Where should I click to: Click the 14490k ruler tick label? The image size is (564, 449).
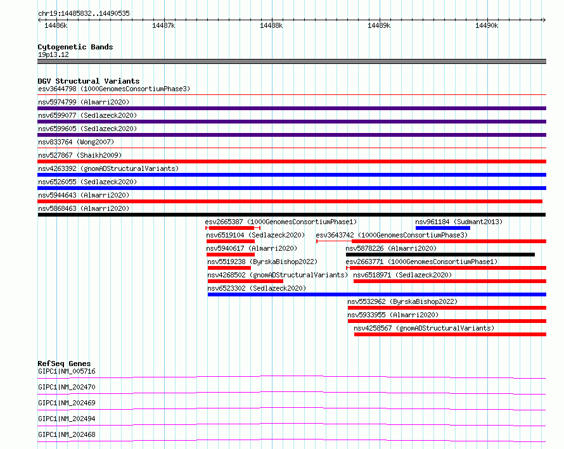click(487, 25)
